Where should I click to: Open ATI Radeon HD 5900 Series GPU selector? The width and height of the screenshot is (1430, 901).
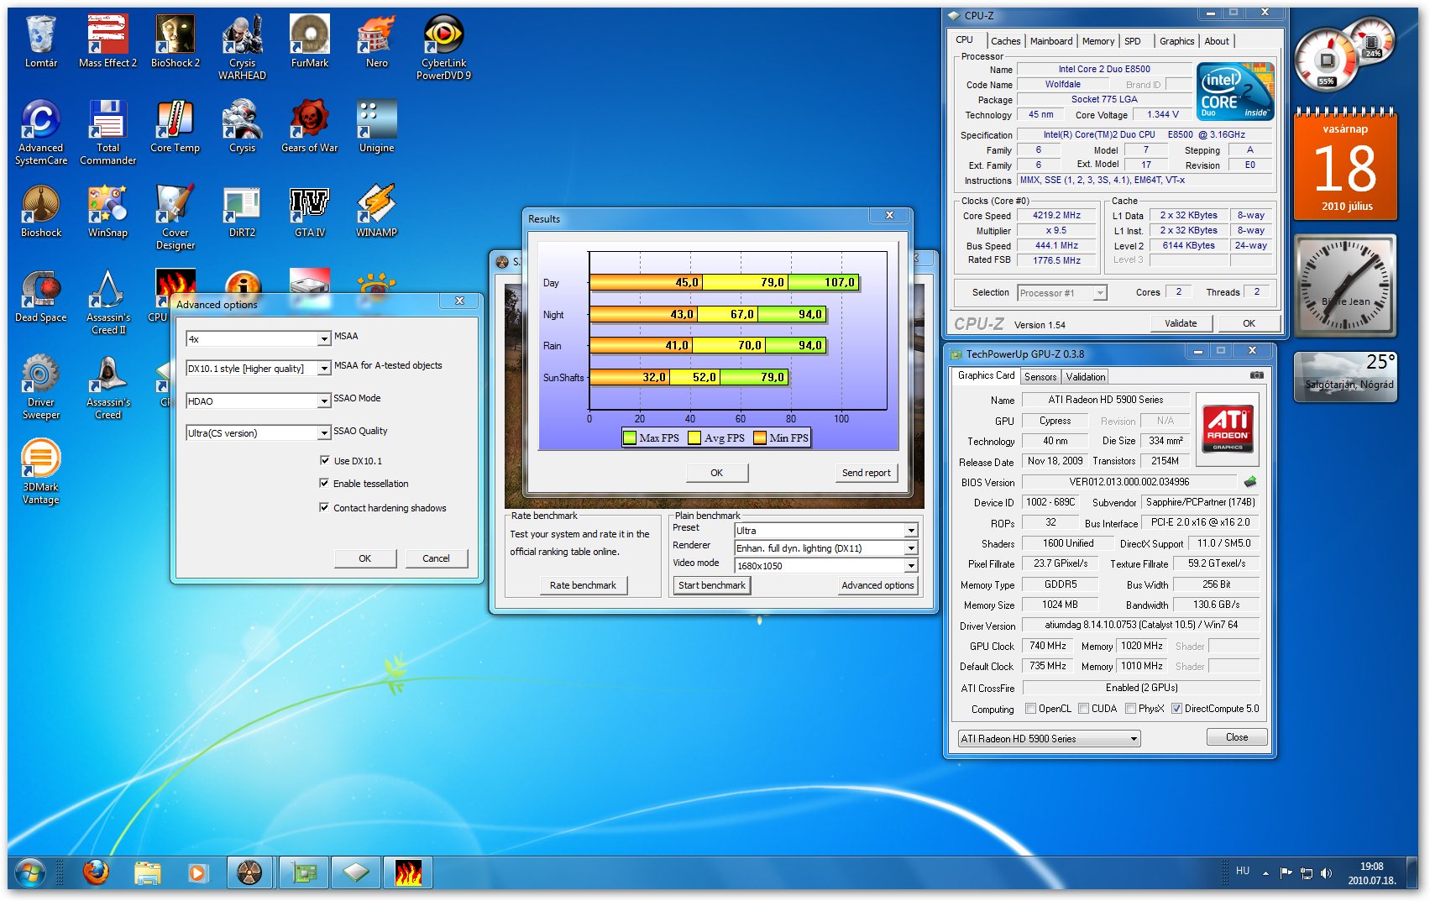coord(1049,739)
